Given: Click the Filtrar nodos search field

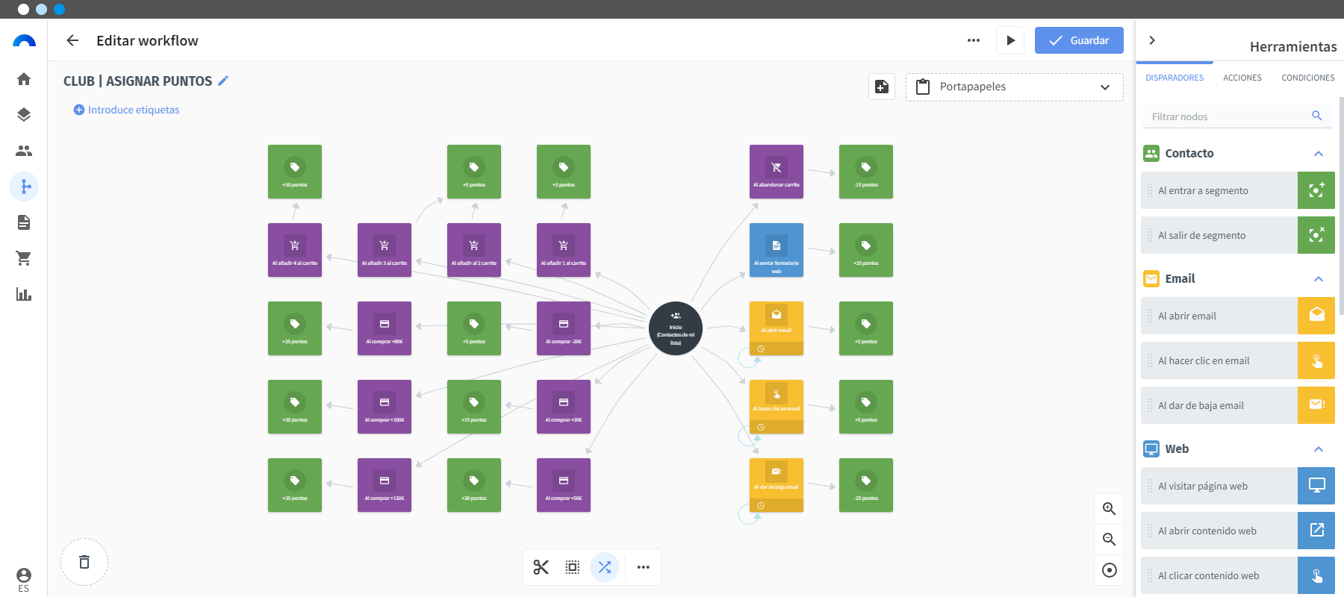Looking at the screenshot, I should click(1237, 116).
